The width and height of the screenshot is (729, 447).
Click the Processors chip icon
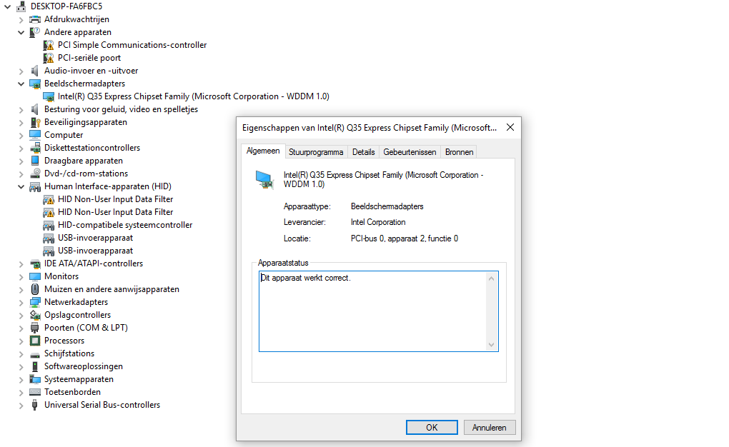pyautogui.click(x=35, y=341)
